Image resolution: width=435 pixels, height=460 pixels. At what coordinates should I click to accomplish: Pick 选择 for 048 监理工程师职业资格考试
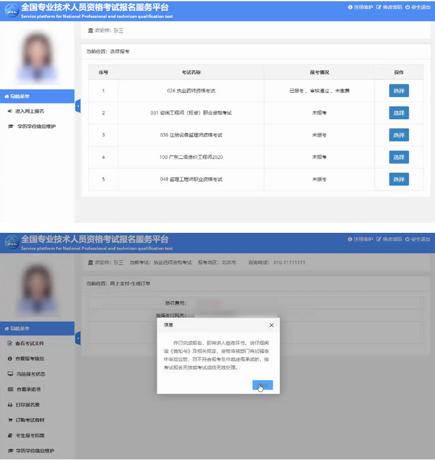pyautogui.click(x=399, y=179)
